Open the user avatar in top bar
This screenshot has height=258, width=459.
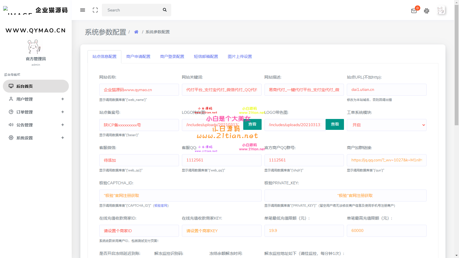[441, 11]
